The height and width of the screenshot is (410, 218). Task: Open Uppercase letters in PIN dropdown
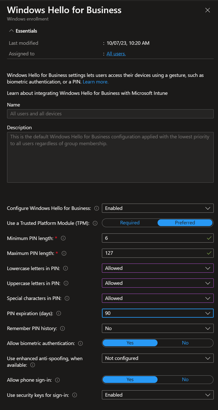coord(158,283)
